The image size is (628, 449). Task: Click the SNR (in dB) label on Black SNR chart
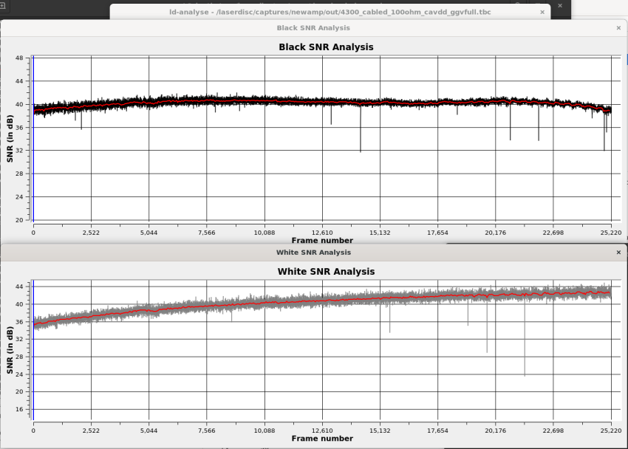click(x=10, y=139)
